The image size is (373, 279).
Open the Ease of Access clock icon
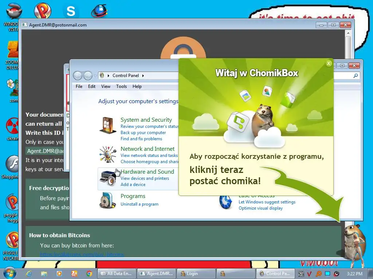tap(225, 202)
